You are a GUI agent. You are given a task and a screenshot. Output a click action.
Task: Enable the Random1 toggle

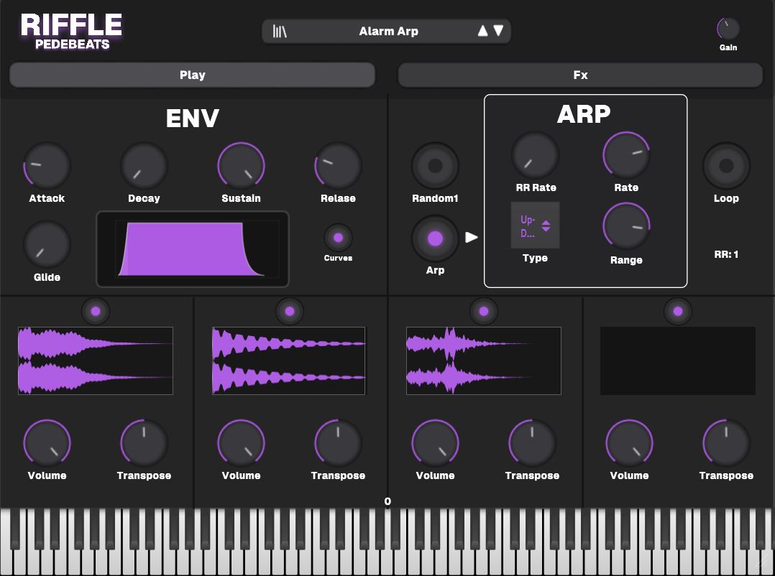click(435, 166)
